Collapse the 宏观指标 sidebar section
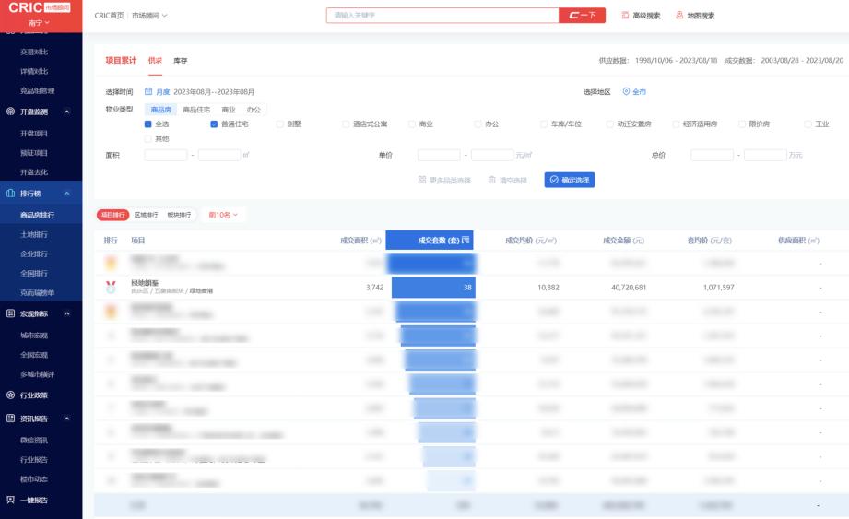 coord(65,314)
